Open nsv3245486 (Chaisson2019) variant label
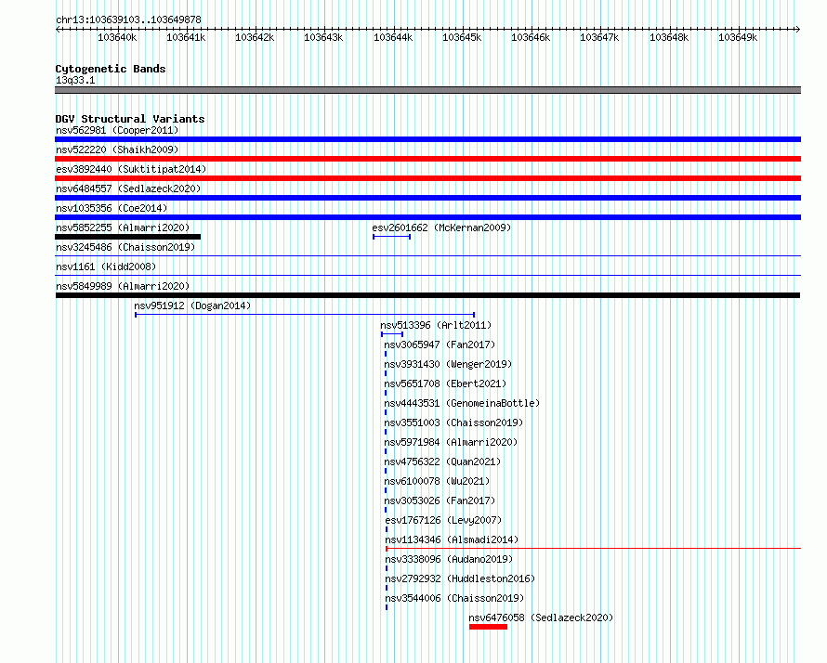Screen dimensions: 827x663 [x=125, y=247]
